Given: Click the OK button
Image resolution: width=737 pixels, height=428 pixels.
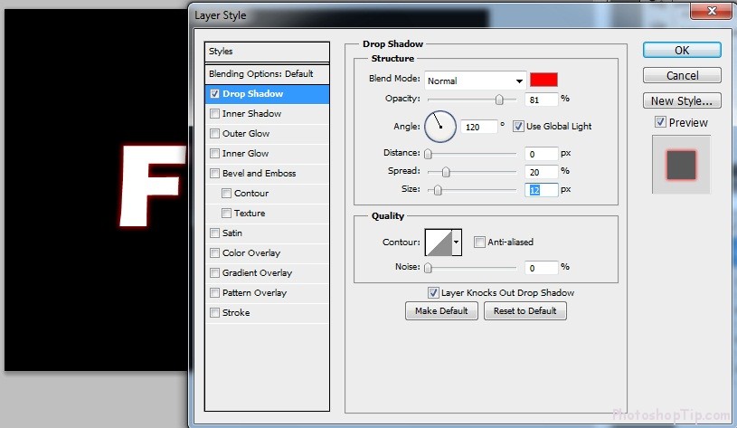Looking at the screenshot, I should [x=682, y=51].
